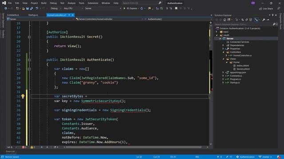The width and height of the screenshot is (284, 159).
Task: Click Sync with Active Document icon
Action: [242, 19]
